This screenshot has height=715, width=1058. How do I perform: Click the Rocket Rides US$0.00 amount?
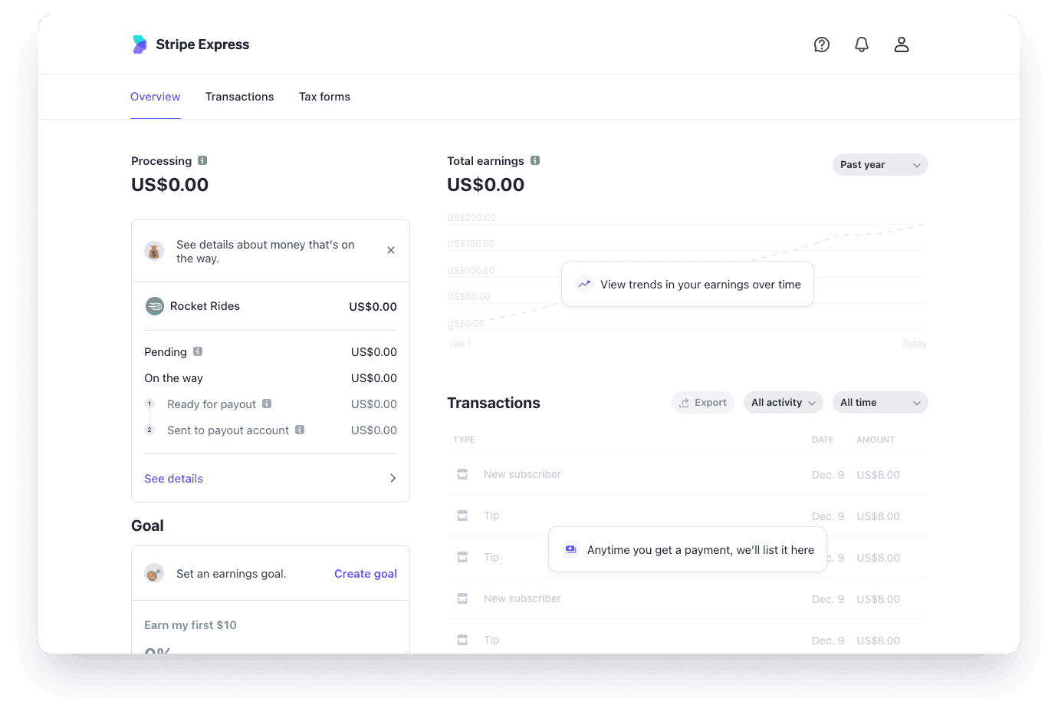coord(373,307)
